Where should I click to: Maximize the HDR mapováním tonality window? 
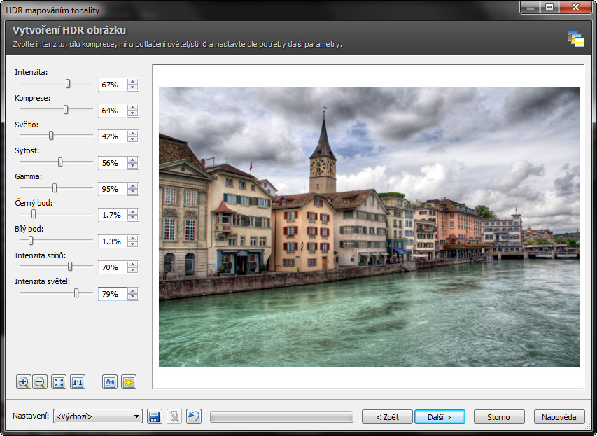click(549, 8)
